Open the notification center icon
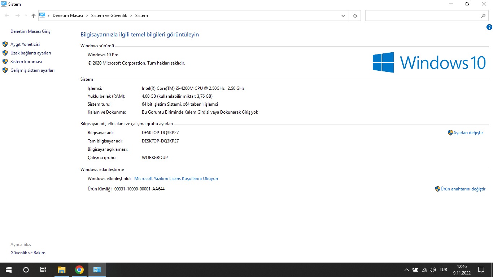This screenshot has height=277, width=493. [x=481, y=270]
